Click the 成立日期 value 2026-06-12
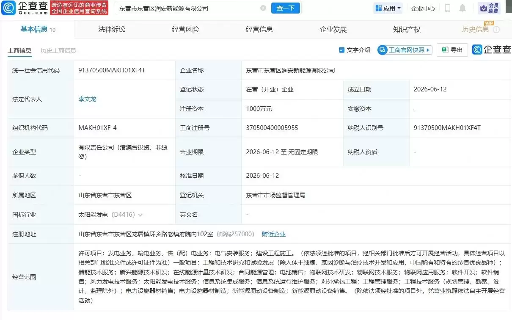Image resolution: width=512 pixels, height=320 pixels. click(x=430, y=89)
